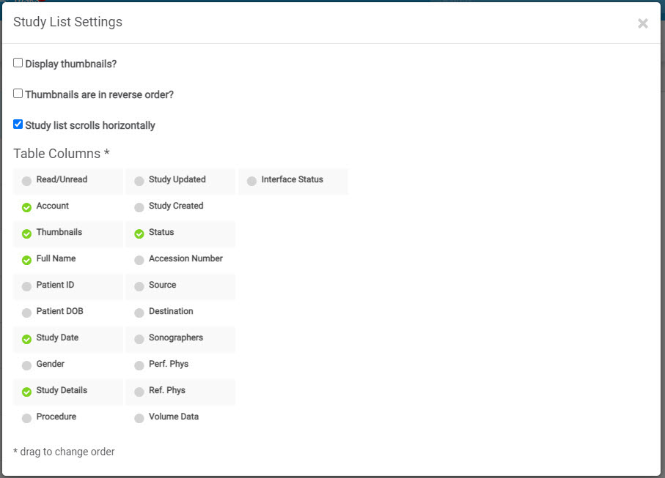Click the Study Details label

pyautogui.click(x=62, y=390)
